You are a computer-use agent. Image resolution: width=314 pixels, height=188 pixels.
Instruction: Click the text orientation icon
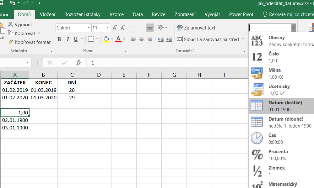coord(161,27)
